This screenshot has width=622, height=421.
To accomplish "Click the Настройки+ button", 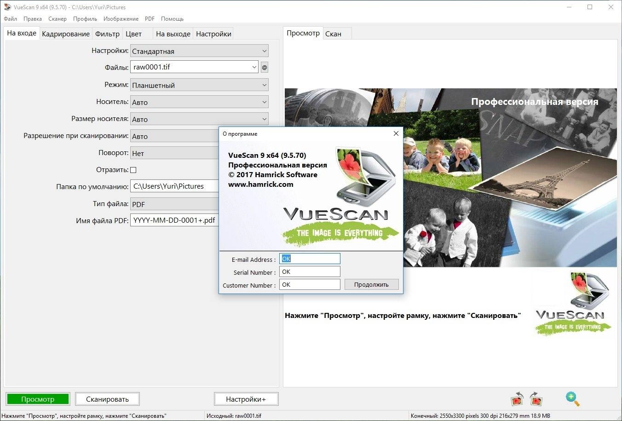I will click(x=246, y=399).
